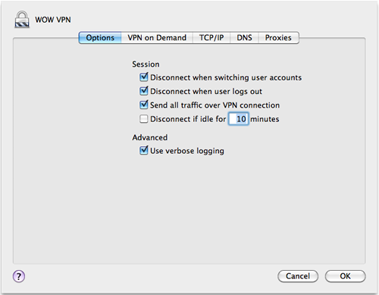Confirm settings with the OK button
The height and width of the screenshot is (295, 379).
click(x=345, y=276)
